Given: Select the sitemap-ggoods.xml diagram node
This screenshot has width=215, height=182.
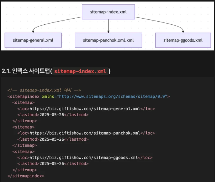Looking at the screenshot, I should (x=183, y=40).
